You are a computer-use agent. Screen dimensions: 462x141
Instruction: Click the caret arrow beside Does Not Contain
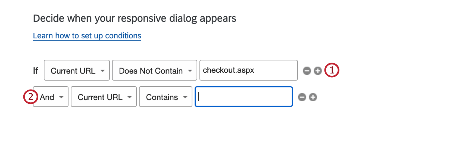[190, 71]
